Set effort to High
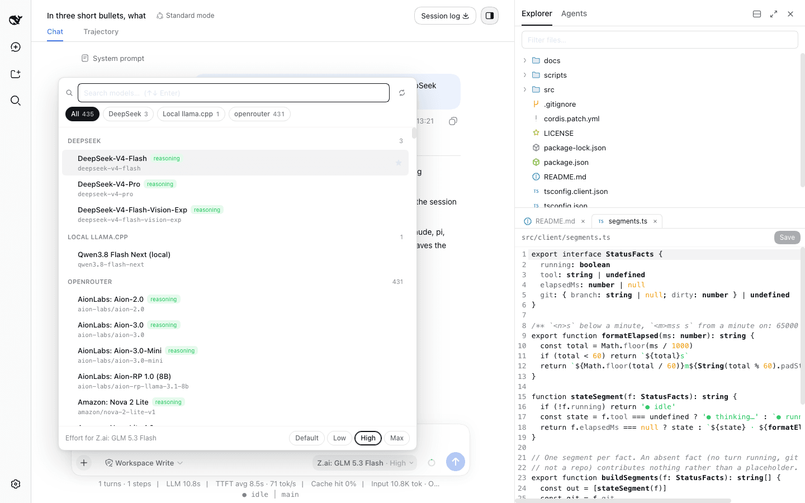Viewport: 805px width, 503px height. click(x=368, y=438)
